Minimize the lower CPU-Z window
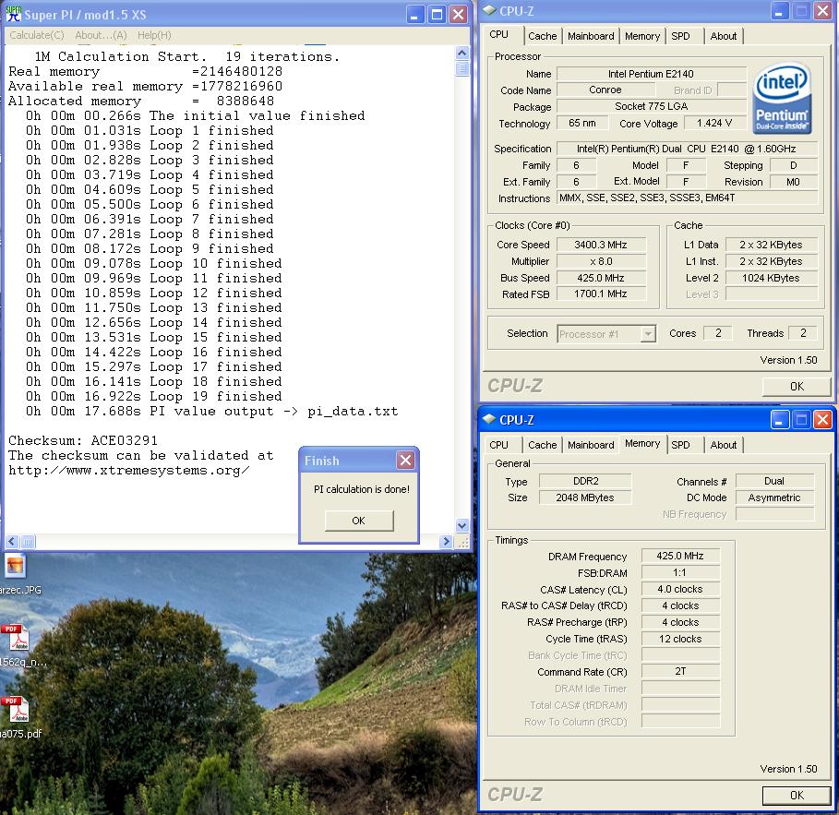This screenshot has width=839, height=815. click(779, 420)
